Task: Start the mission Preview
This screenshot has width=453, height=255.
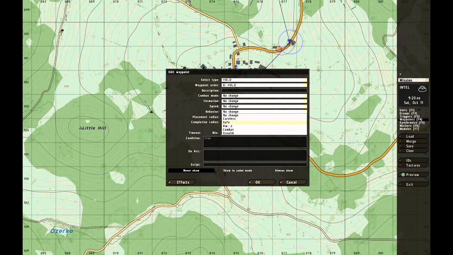Action: point(413,175)
